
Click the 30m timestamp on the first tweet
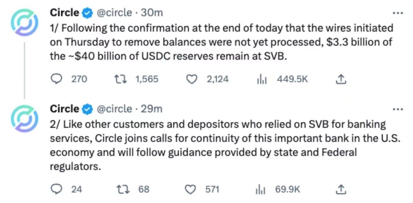click(152, 13)
